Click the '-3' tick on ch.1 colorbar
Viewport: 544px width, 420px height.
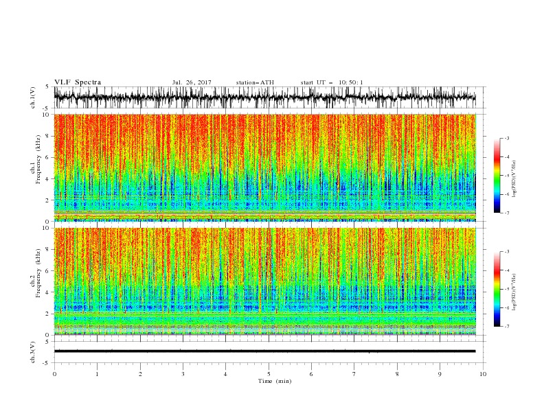pyautogui.click(x=507, y=138)
